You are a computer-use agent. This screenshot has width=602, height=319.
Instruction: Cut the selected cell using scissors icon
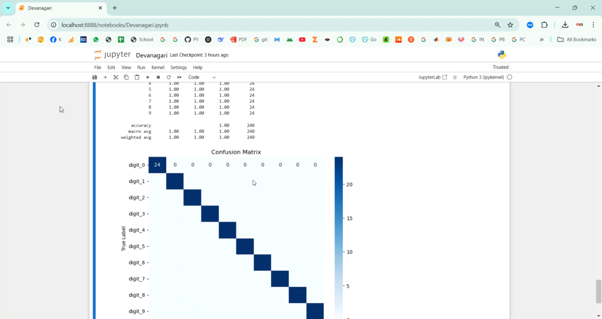coord(116,77)
